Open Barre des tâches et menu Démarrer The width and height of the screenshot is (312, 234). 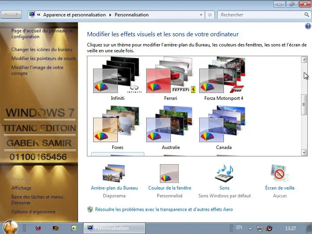click(x=37, y=200)
